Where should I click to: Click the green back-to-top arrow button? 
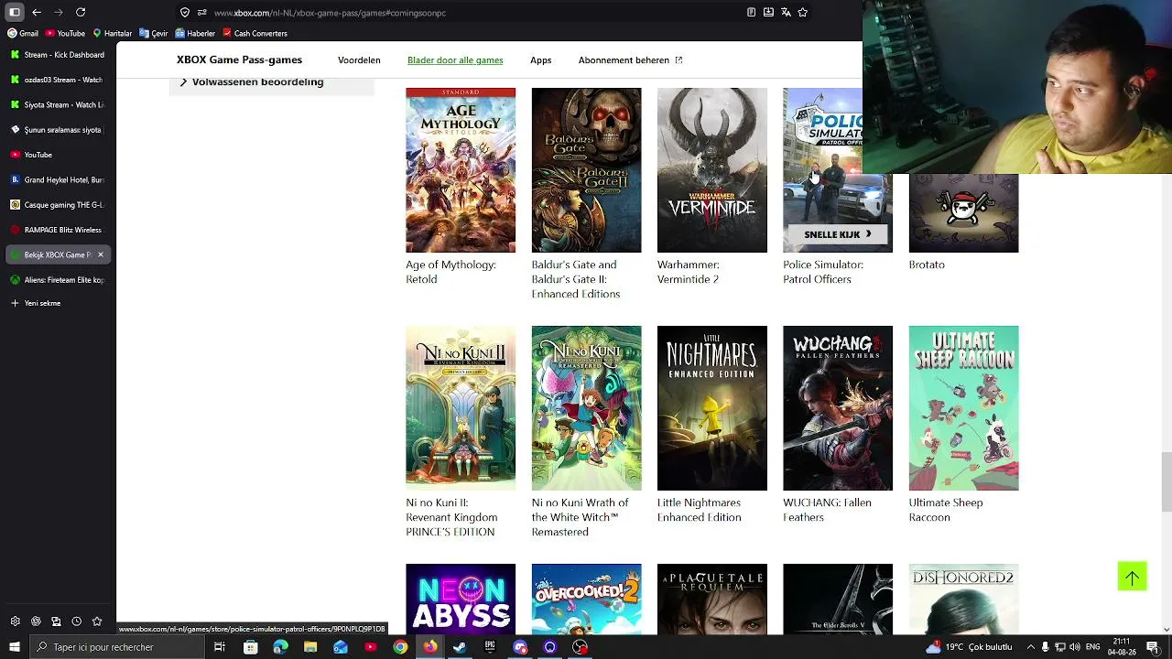click(1132, 577)
